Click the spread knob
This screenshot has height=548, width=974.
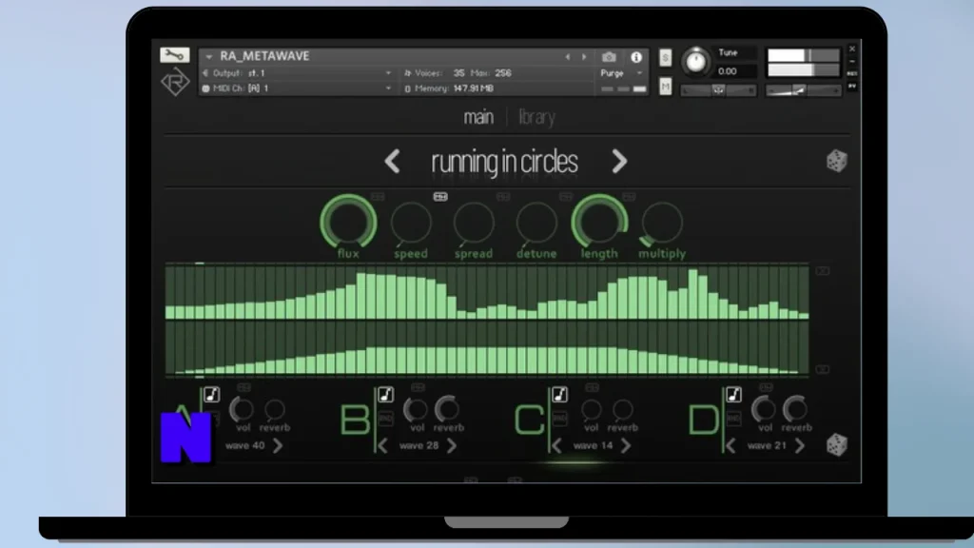point(474,223)
